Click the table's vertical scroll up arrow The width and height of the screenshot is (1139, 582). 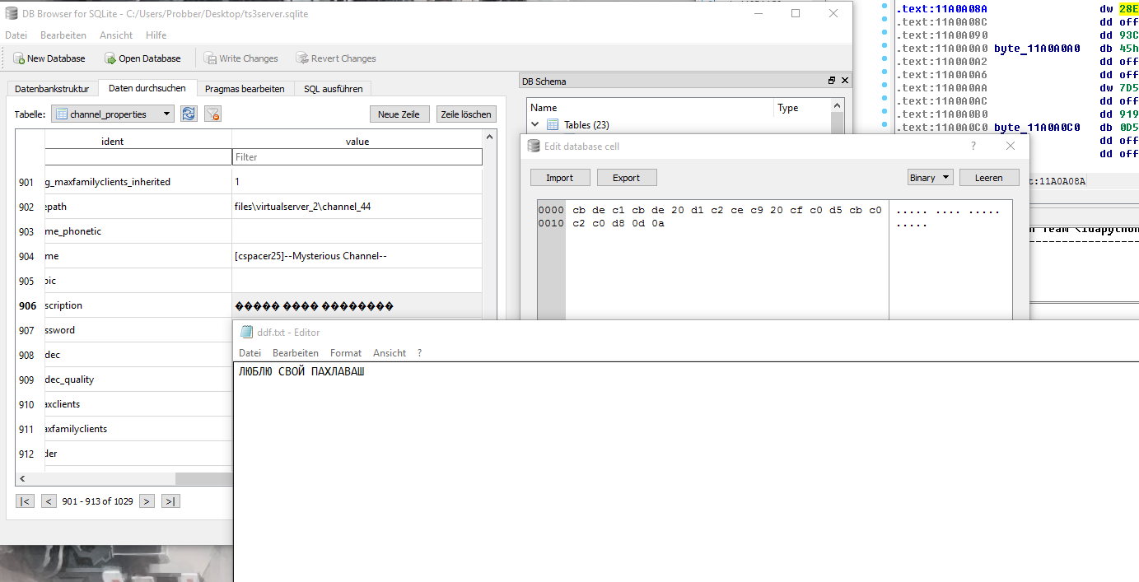coord(489,137)
